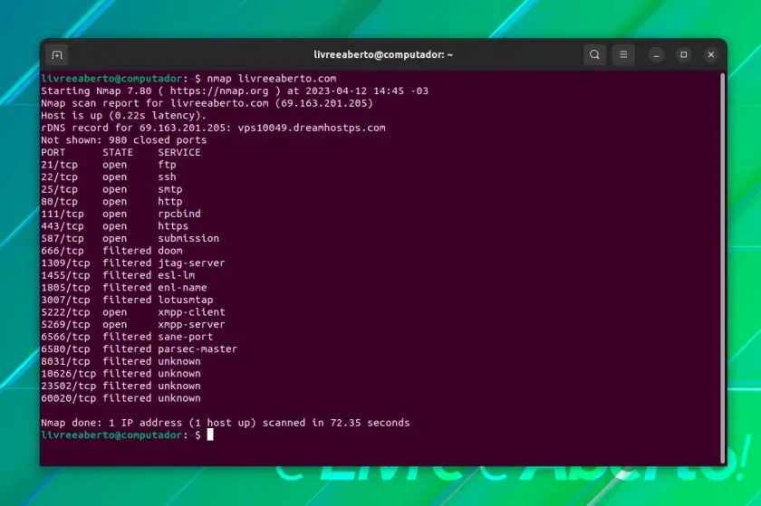Click the 60020/tcp port entry
761x506 pixels.
click(x=69, y=398)
